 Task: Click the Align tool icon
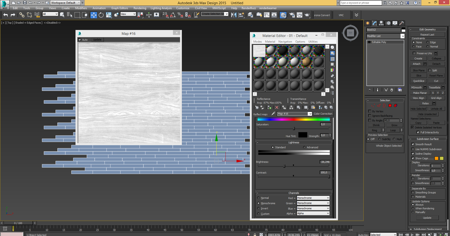coord(241,15)
